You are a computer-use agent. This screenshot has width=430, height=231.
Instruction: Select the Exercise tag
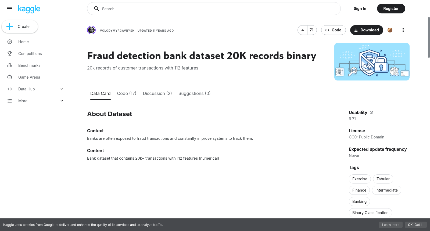pyautogui.click(x=360, y=179)
